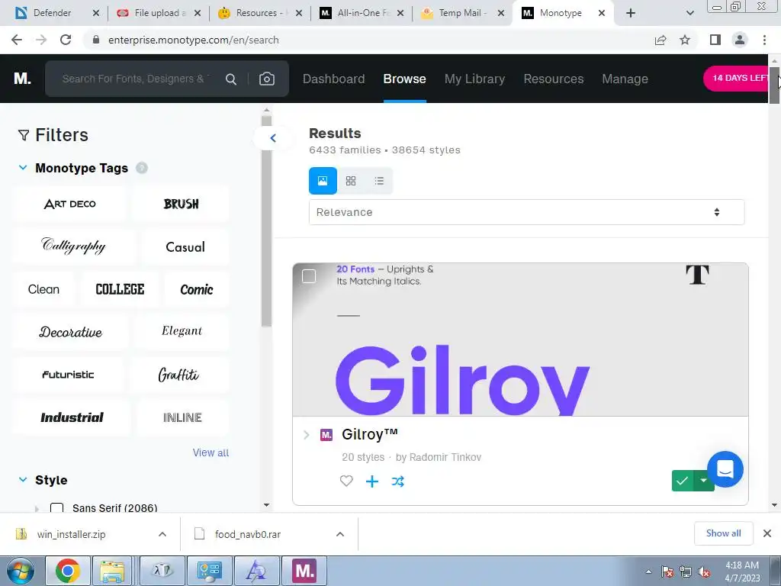Click 14 DAYS LEFT button
781x586 pixels.
pyautogui.click(x=738, y=79)
